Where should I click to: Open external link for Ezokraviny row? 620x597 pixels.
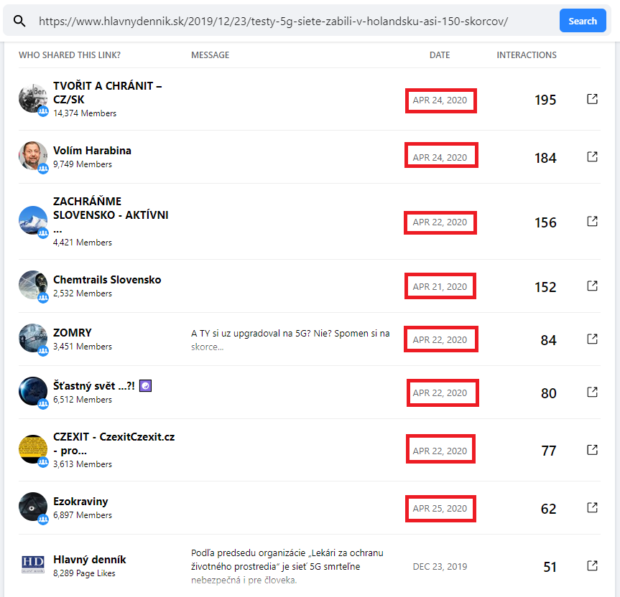point(592,507)
